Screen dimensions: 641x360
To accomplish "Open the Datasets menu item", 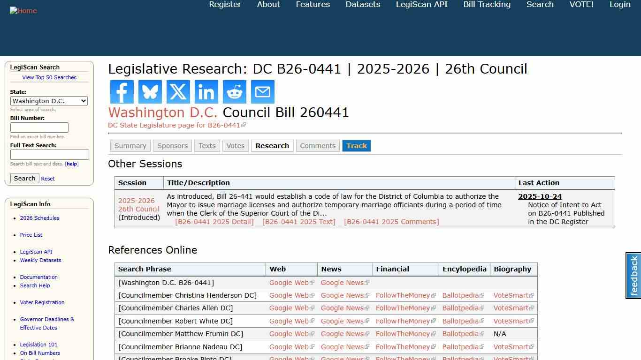I will coord(362,4).
